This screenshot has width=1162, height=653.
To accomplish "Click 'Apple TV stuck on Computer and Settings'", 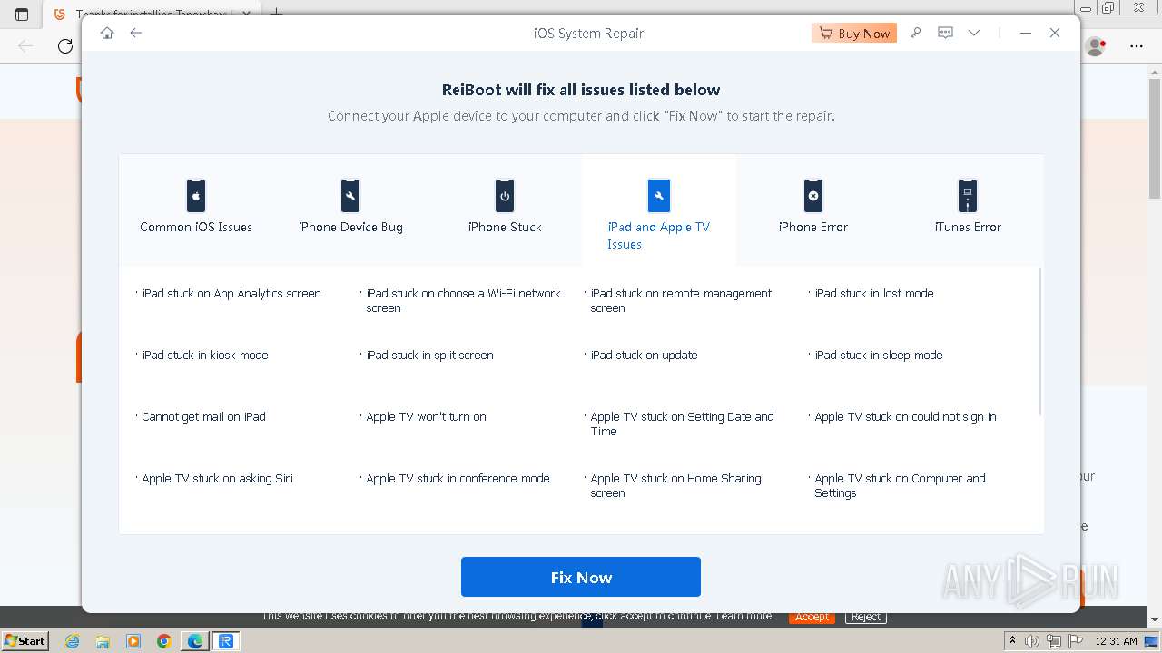I will (x=900, y=485).
